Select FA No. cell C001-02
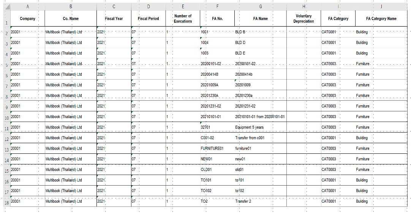 pyautogui.click(x=217, y=138)
